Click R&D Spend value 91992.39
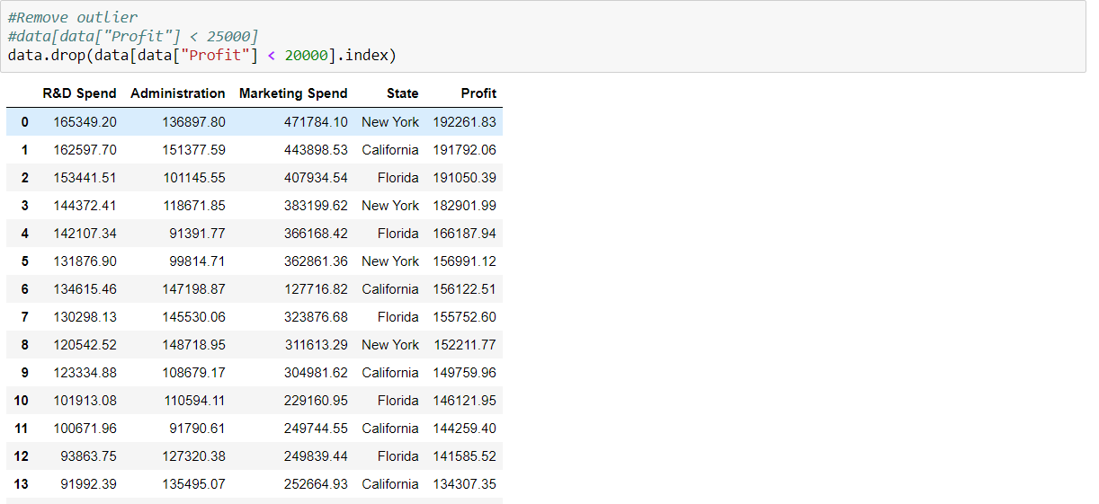The width and height of the screenshot is (1099, 504). coord(88,484)
